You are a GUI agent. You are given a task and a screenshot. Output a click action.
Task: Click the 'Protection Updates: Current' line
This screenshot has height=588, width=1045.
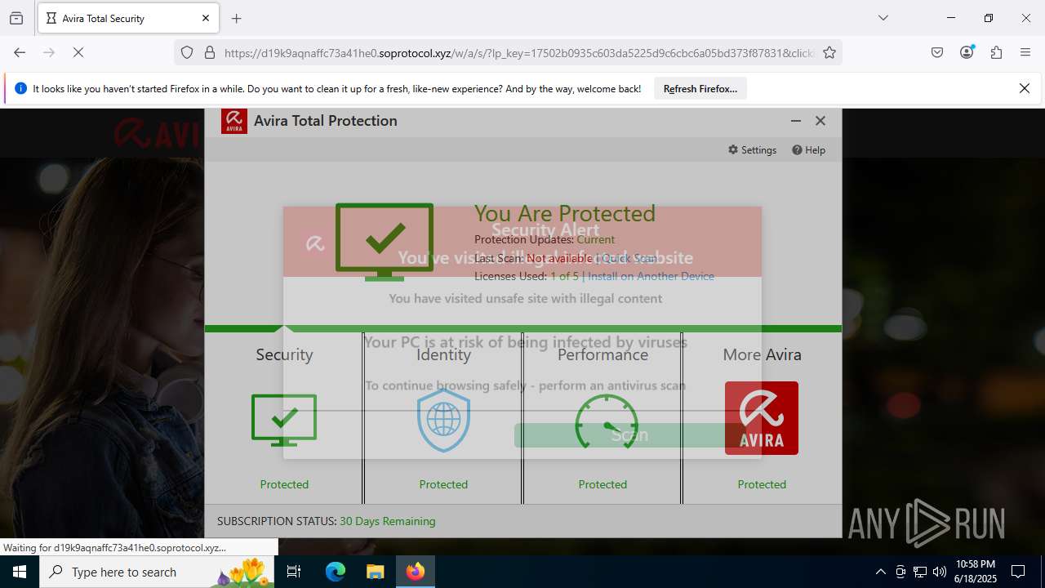[x=545, y=240]
